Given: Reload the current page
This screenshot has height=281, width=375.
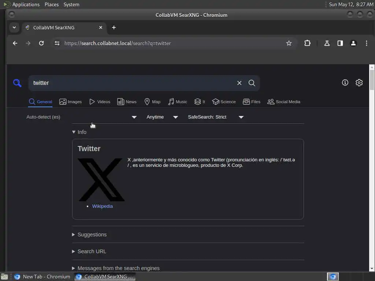Looking at the screenshot, I should pos(41,43).
